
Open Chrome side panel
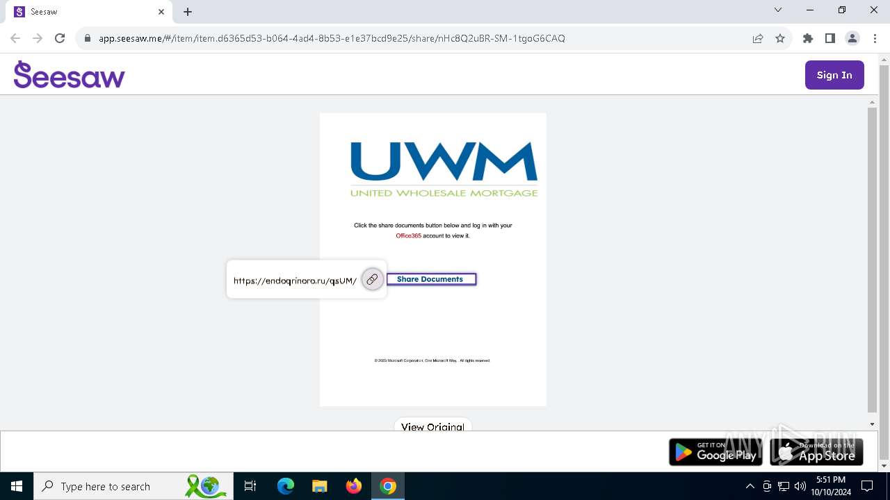[830, 38]
